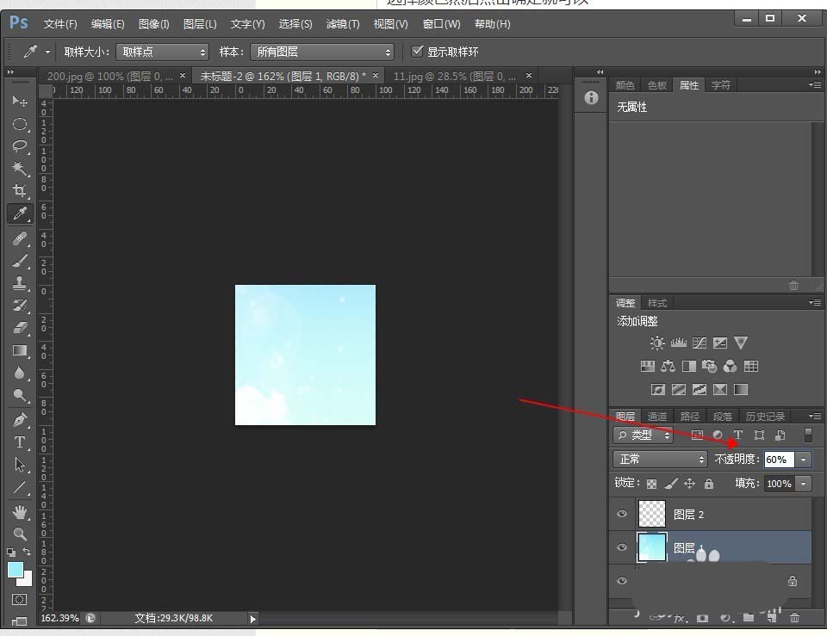Uncheck the 显示取样环 checkbox
Viewport: 827px width, 636px height.
418,52
